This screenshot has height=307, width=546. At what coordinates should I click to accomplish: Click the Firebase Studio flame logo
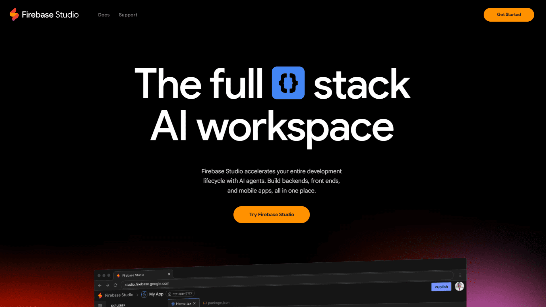coord(14,14)
